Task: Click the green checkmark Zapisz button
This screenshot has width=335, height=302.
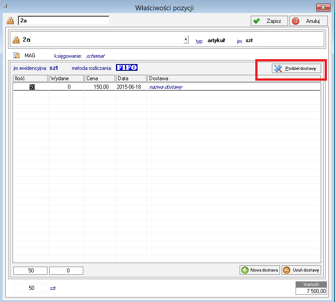Action: 257,21
